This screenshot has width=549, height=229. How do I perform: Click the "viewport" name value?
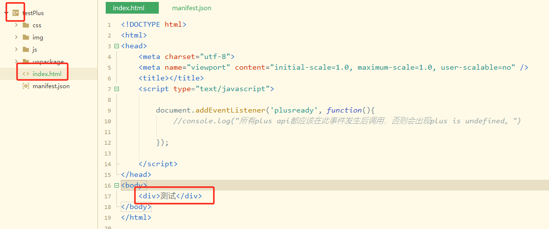[208, 67]
